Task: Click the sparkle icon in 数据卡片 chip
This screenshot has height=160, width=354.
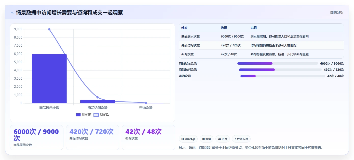Action: (x=235, y=139)
